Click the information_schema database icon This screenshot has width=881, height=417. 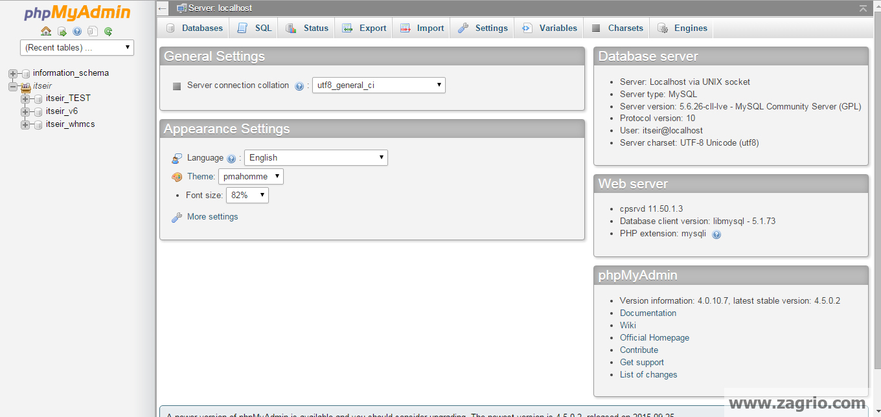tap(26, 74)
